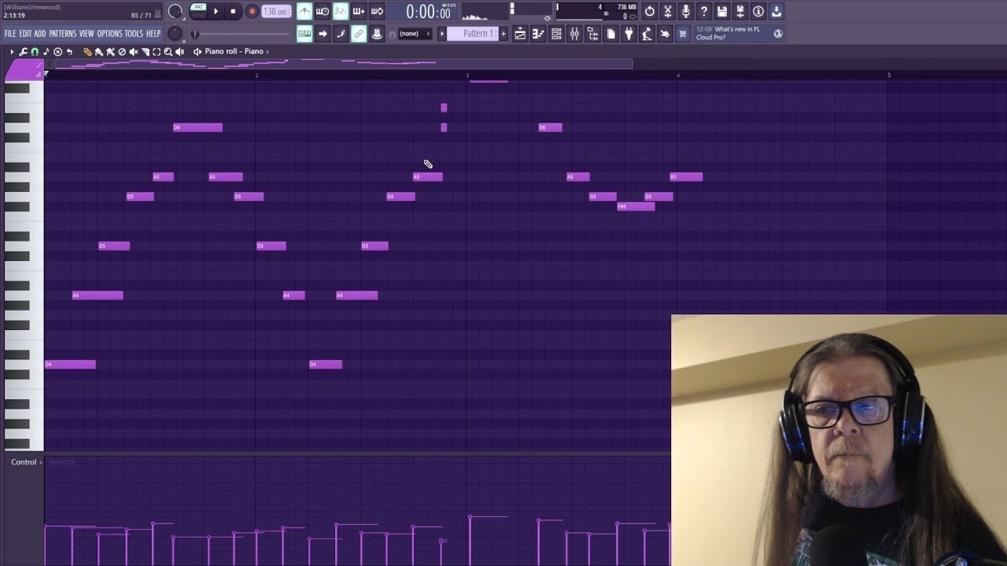The height and width of the screenshot is (566, 1007).
Task: Open the Mixer view icon
Action: point(574,34)
